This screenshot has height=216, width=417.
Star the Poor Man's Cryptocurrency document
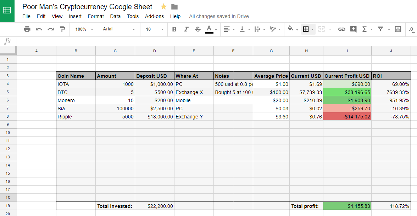click(163, 7)
